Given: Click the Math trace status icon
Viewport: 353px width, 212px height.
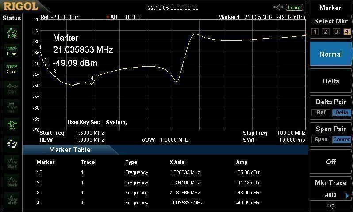Looking at the screenshot, I should [12, 200].
